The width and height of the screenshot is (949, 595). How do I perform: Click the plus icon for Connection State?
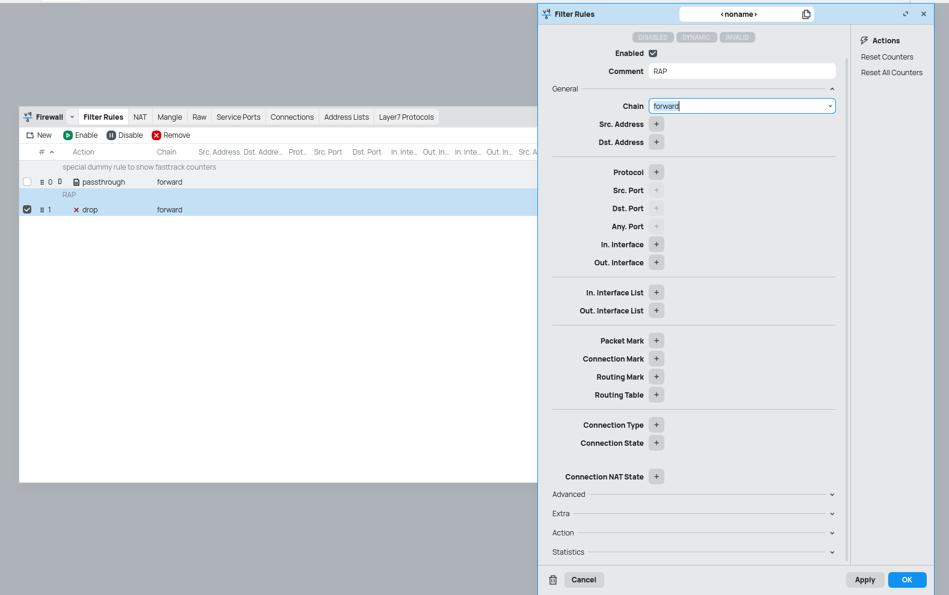[656, 443]
